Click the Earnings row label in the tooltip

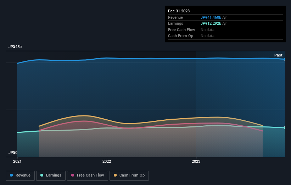tap(175, 23)
